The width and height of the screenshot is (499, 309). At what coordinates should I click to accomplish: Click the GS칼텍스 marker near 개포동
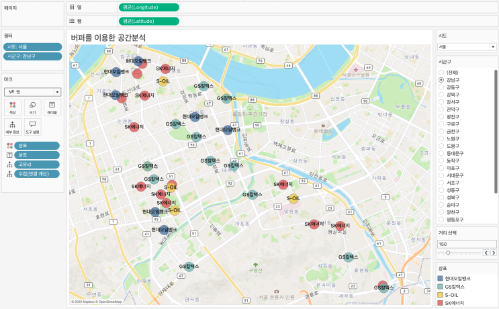253,194
